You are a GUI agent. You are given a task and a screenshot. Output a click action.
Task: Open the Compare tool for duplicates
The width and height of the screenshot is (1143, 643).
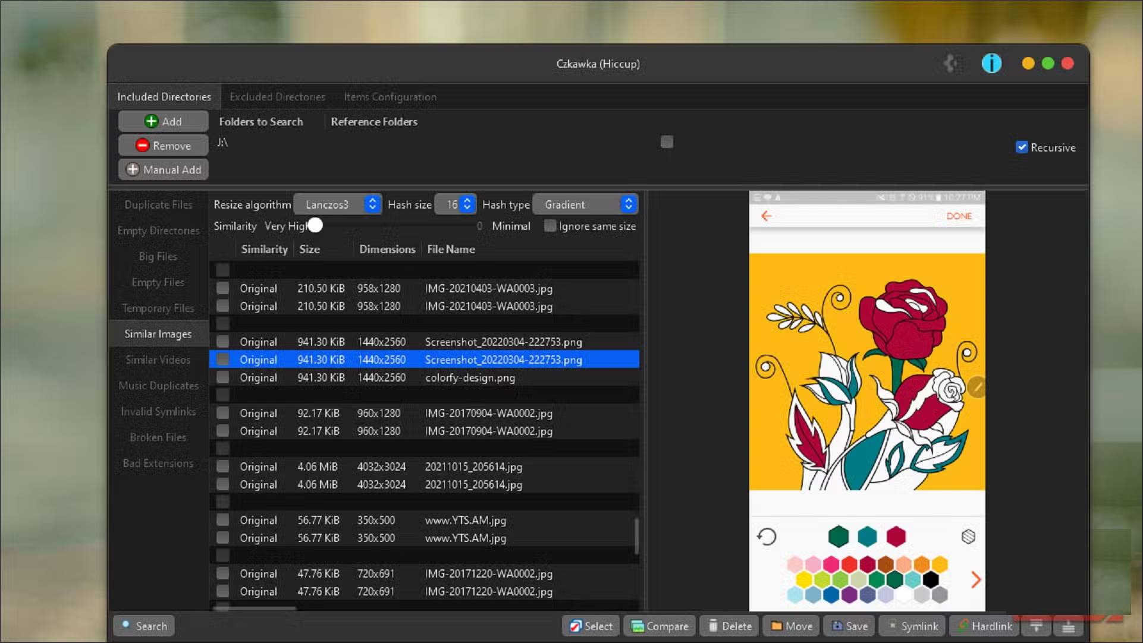click(x=659, y=626)
